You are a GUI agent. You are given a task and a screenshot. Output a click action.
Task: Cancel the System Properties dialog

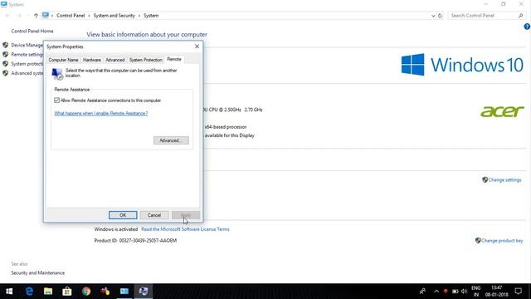(x=154, y=215)
